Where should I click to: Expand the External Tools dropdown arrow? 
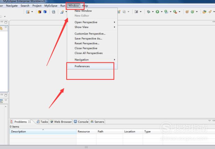[179, 12]
